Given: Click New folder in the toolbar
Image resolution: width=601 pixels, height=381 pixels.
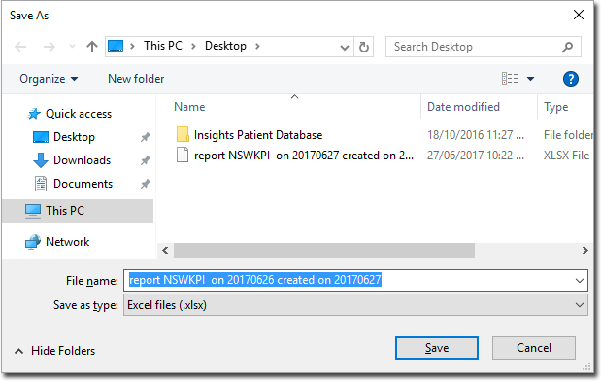Looking at the screenshot, I should [136, 79].
